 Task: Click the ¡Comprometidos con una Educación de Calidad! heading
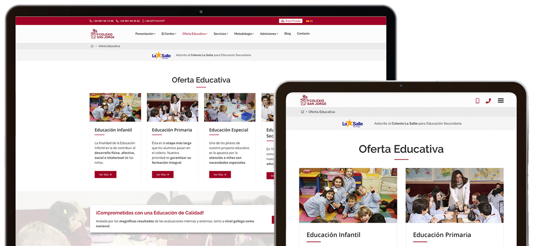tap(150, 213)
